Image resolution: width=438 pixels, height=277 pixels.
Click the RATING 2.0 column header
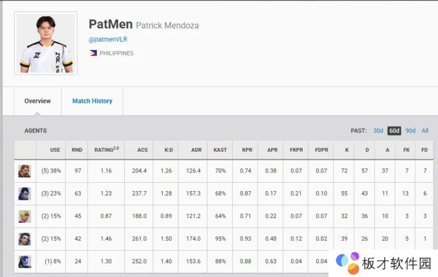[106, 149]
